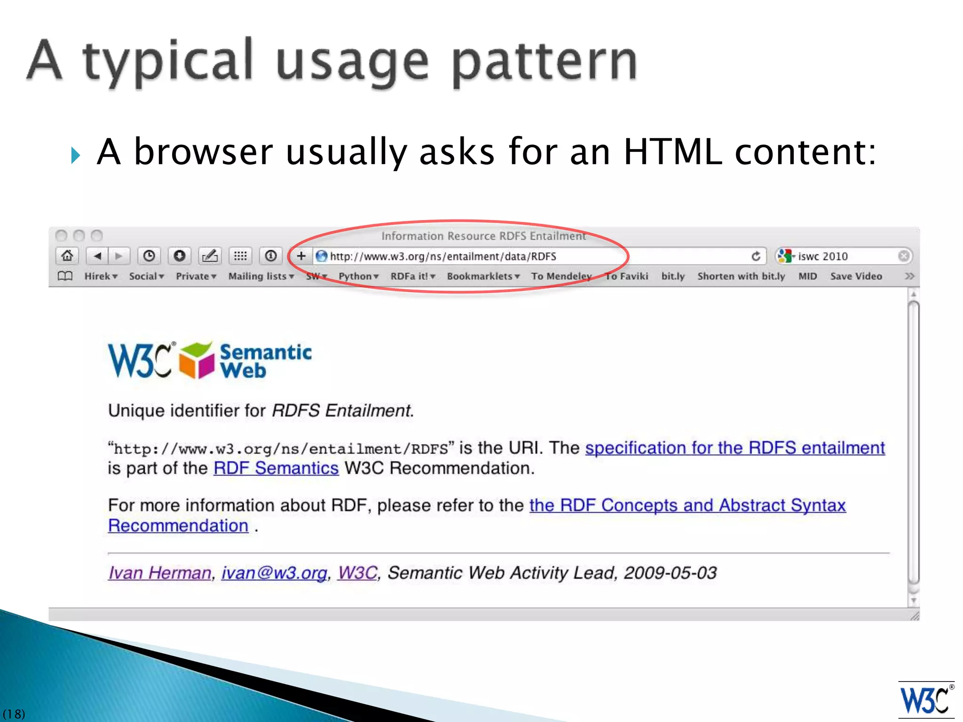
Task: Click the green zoom window button
Action: click(x=97, y=235)
